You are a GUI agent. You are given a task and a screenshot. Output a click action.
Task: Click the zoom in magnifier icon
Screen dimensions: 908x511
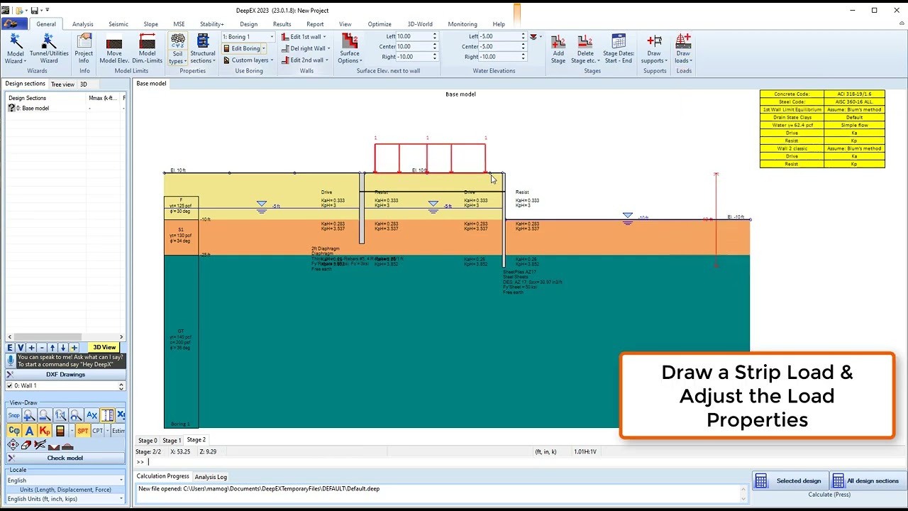(x=29, y=415)
